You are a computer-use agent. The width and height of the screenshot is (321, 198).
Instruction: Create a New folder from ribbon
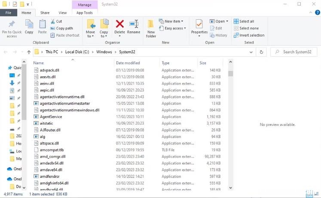(151, 29)
